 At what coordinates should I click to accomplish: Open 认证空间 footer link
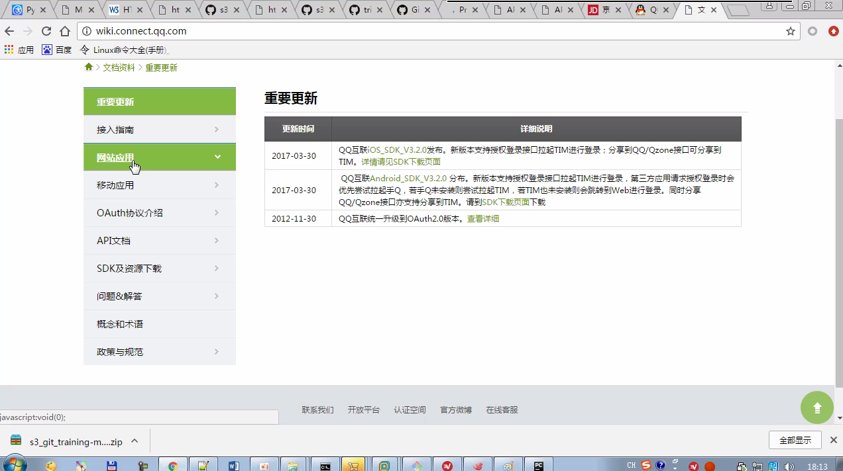(410, 410)
